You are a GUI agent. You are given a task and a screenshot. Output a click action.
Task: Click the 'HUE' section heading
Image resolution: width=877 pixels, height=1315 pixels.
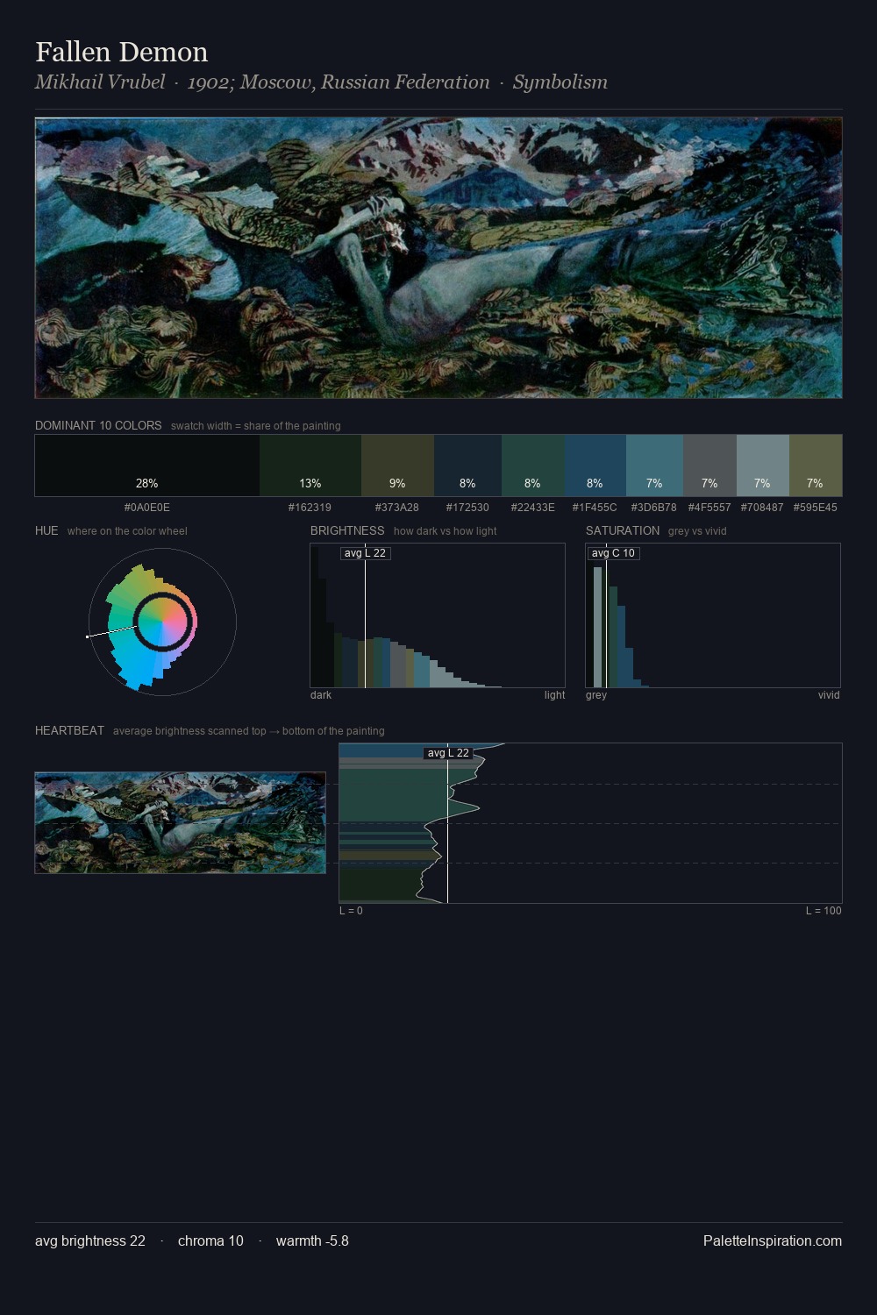click(x=46, y=530)
